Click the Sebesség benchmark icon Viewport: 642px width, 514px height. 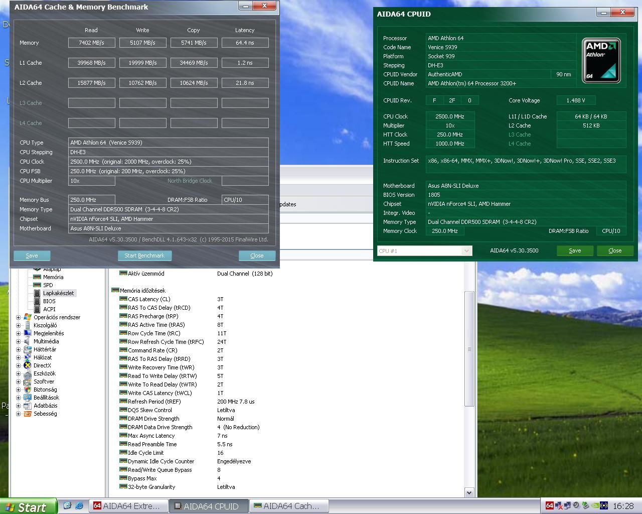28,414
